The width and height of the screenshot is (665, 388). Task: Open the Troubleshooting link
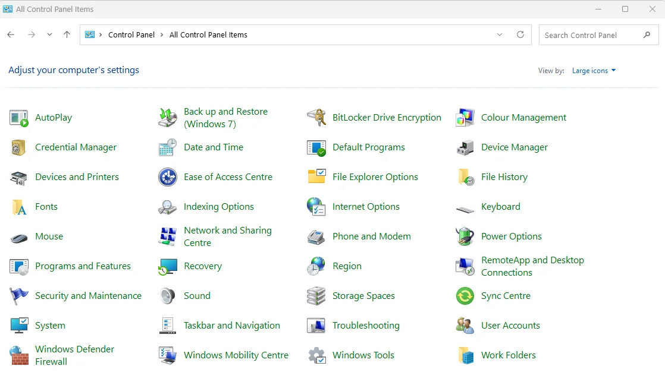coord(366,325)
